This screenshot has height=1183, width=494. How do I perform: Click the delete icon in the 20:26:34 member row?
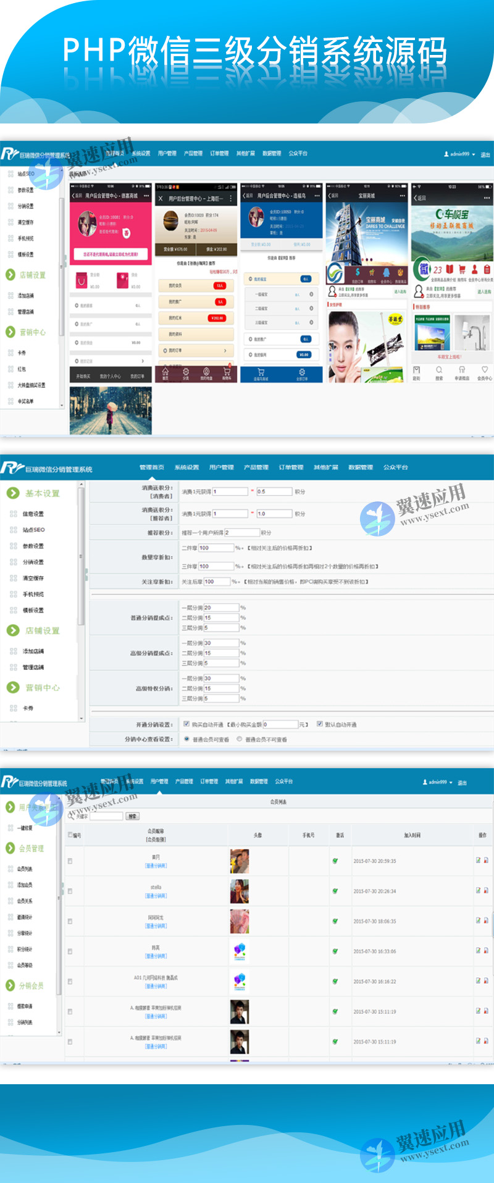[485, 890]
